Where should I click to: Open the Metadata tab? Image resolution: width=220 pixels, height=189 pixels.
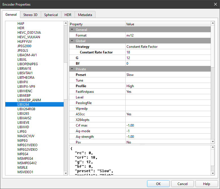[85, 15]
